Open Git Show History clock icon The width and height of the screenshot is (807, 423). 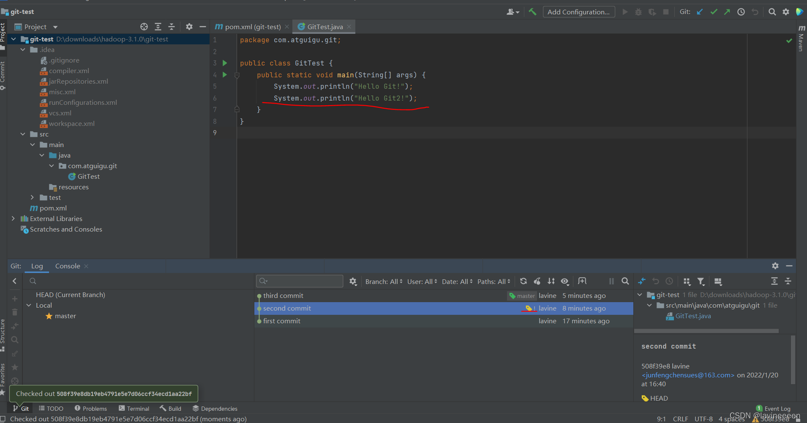741,12
